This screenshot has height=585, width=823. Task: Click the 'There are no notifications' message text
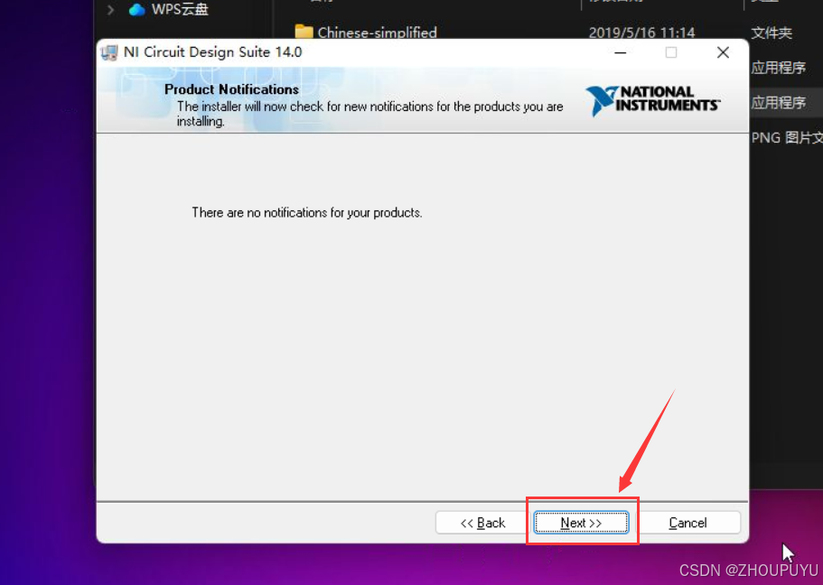click(307, 212)
